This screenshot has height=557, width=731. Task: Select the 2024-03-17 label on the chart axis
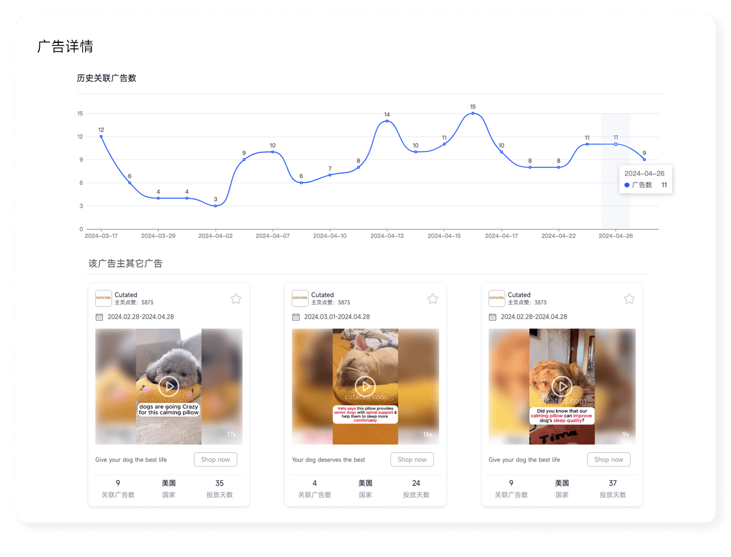coord(102,236)
